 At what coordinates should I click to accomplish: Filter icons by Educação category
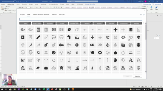[112, 23]
